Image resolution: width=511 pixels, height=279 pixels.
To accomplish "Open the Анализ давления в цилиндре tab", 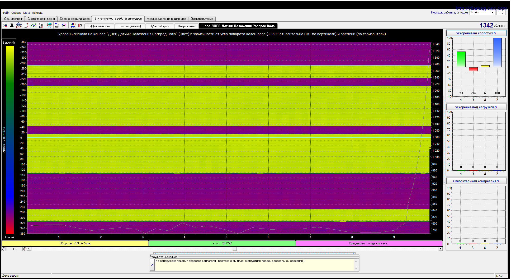I will click(x=167, y=19).
